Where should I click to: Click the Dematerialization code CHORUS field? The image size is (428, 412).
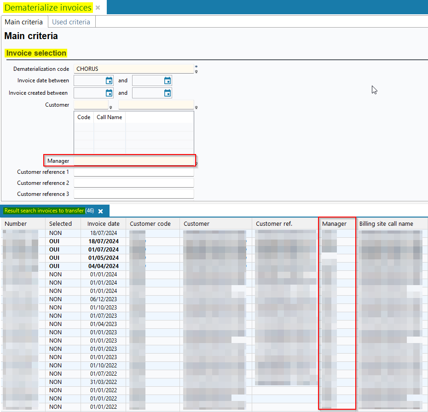[x=133, y=69]
